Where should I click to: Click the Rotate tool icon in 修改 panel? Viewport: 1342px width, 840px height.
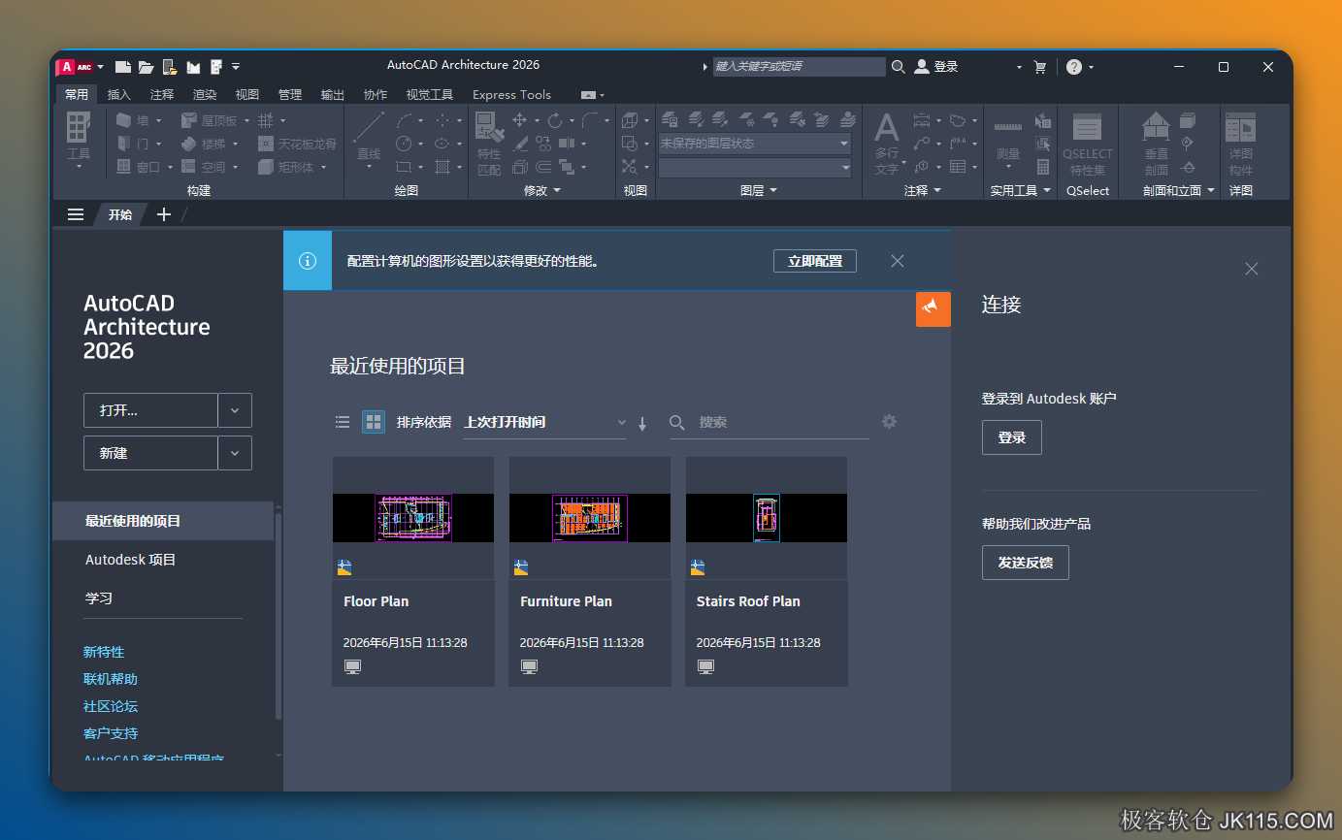click(x=554, y=120)
